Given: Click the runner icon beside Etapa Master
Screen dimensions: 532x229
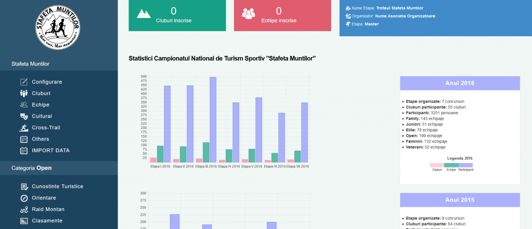Looking at the screenshot, I should [x=348, y=24].
